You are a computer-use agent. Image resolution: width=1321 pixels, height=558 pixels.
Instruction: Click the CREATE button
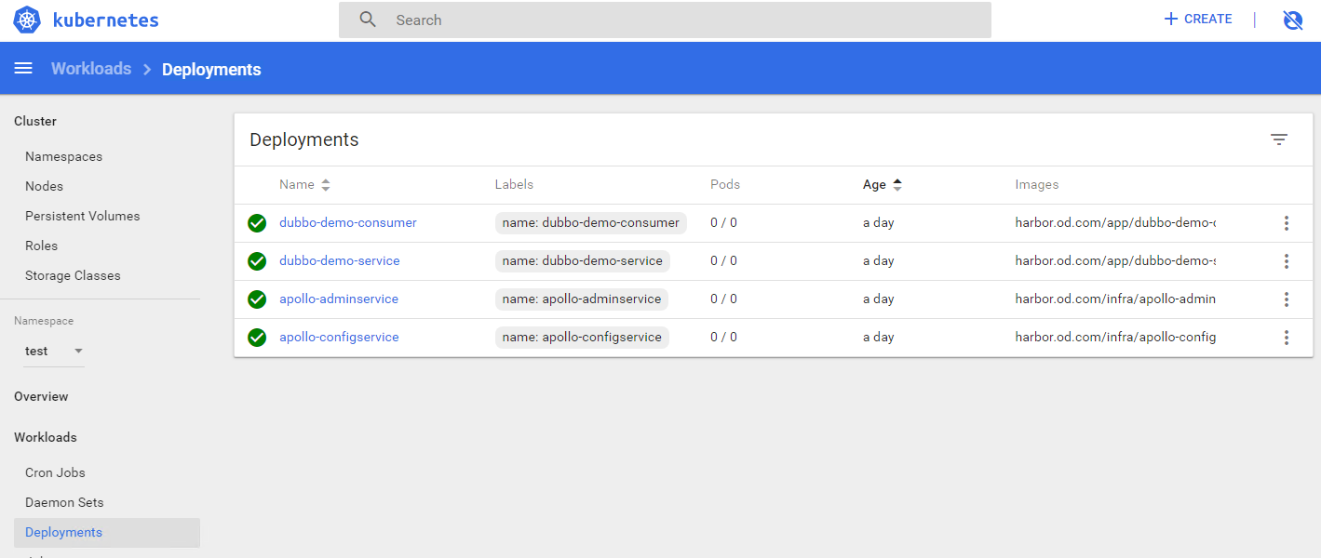pyautogui.click(x=1198, y=19)
